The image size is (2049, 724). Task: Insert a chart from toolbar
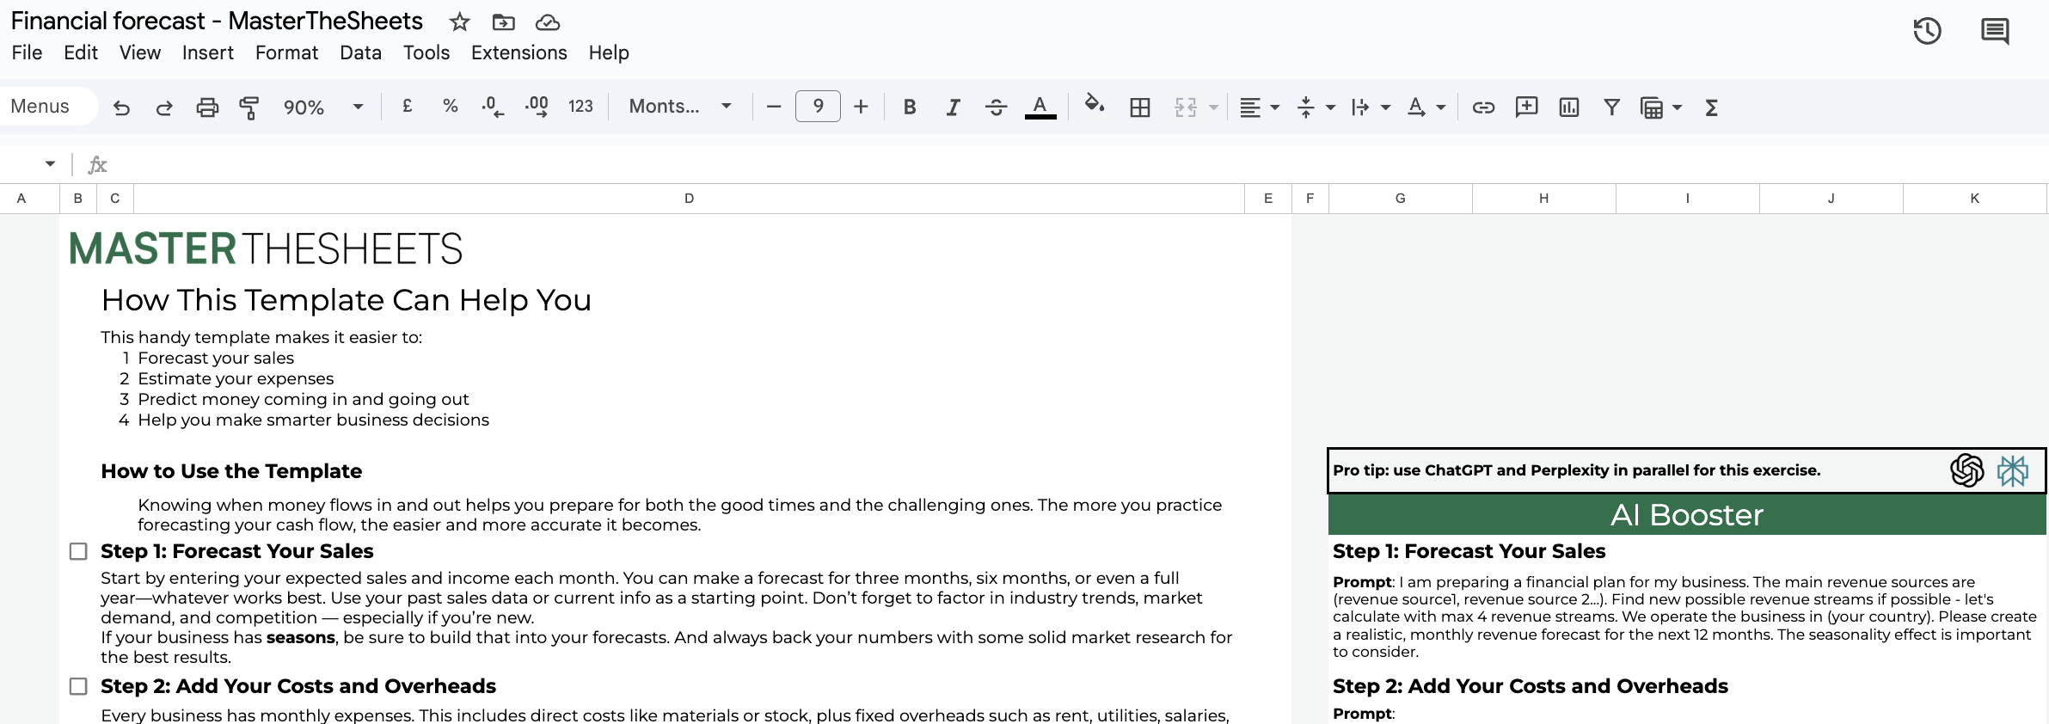1568,107
